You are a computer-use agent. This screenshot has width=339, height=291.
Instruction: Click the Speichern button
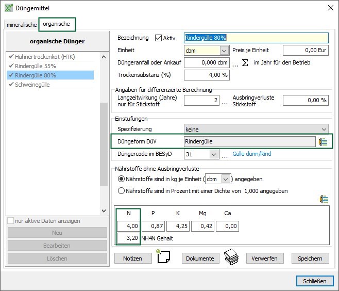[x=310, y=258]
